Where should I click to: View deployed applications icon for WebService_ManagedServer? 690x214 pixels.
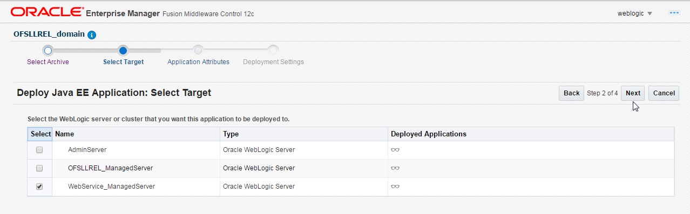395,187
